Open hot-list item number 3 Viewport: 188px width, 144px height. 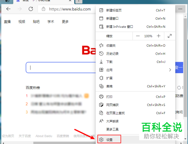(x=59, y=112)
